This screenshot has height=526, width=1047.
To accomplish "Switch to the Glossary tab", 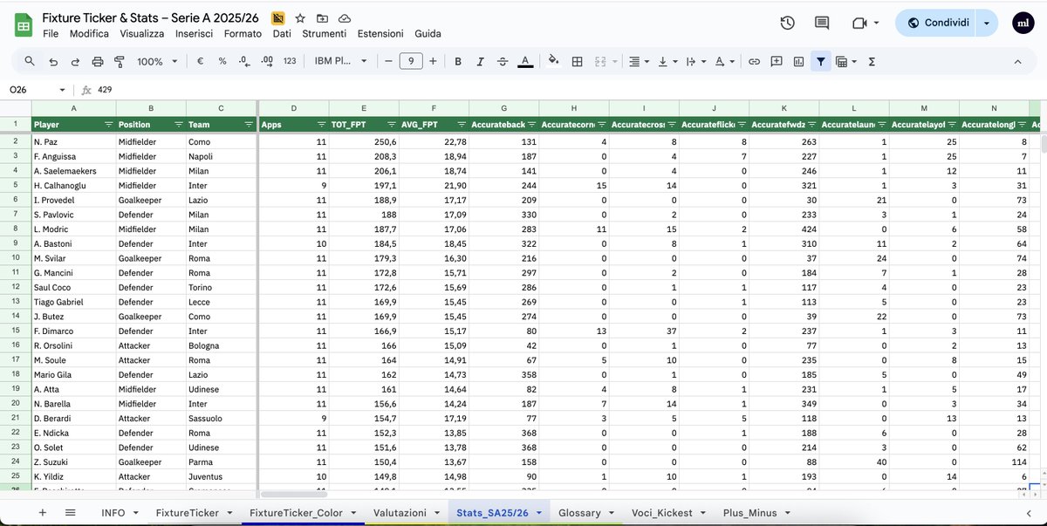I will click(585, 513).
